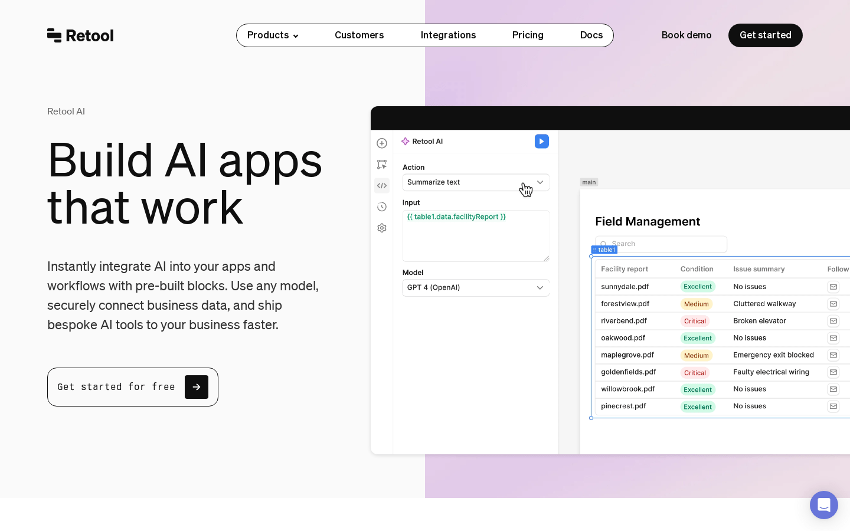The image size is (850, 531).
Task: Open the Intercom chat bubble
Action: (x=824, y=505)
